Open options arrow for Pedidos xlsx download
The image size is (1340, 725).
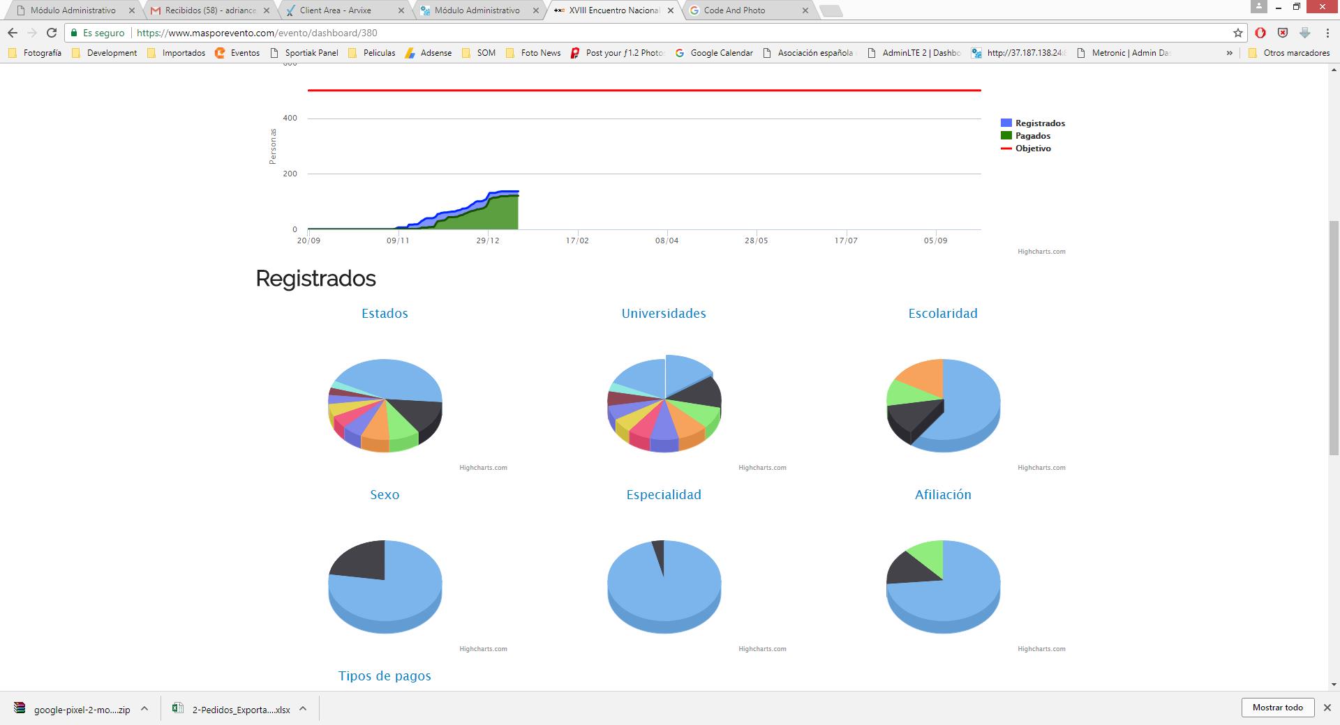(303, 709)
